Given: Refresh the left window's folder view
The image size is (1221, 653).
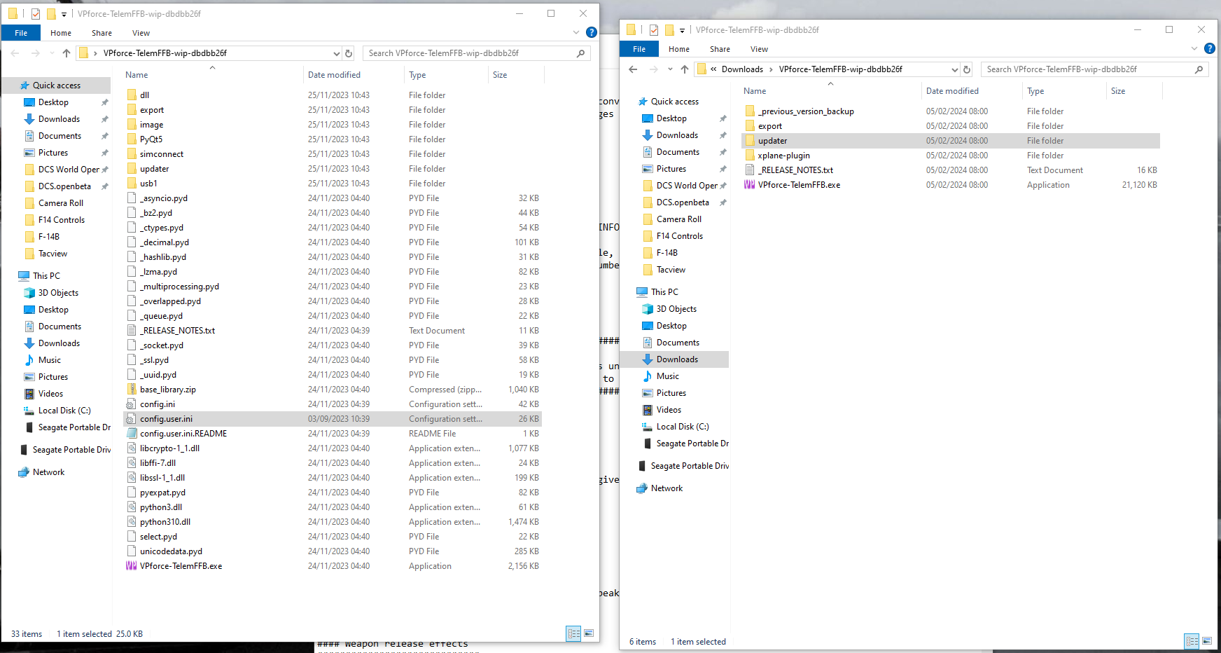Looking at the screenshot, I should click(x=349, y=53).
